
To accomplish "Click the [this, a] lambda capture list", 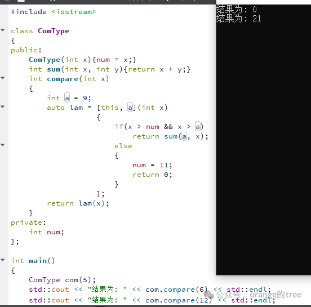I will click(117, 108).
